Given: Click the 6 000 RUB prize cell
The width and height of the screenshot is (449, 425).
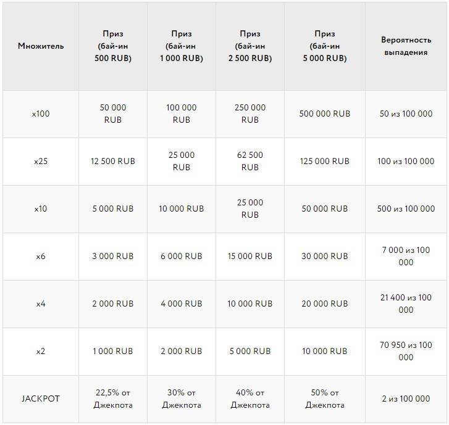Looking at the screenshot, I should click(x=181, y=257).
